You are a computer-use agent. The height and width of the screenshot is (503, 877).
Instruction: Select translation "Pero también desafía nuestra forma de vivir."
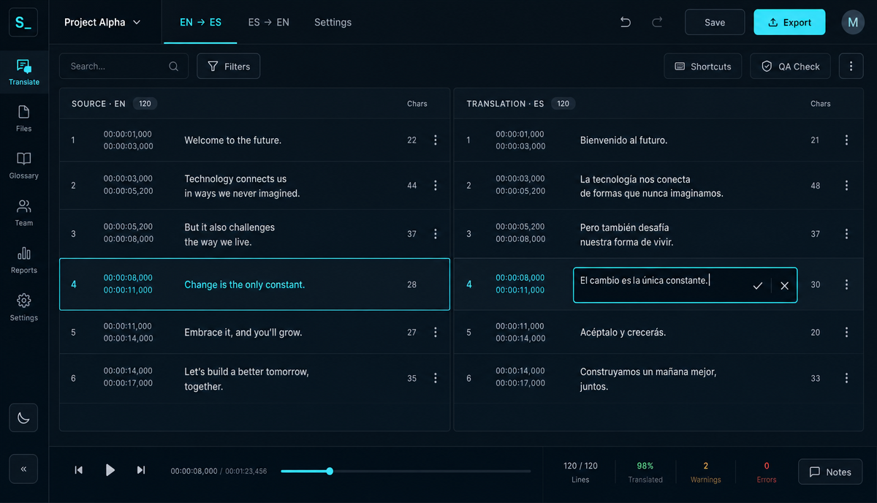[626, 235]
